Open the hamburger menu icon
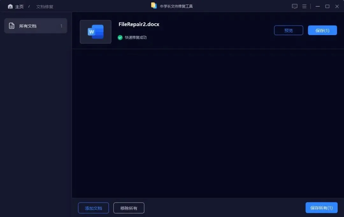344x217 pixels. point(304,6)
